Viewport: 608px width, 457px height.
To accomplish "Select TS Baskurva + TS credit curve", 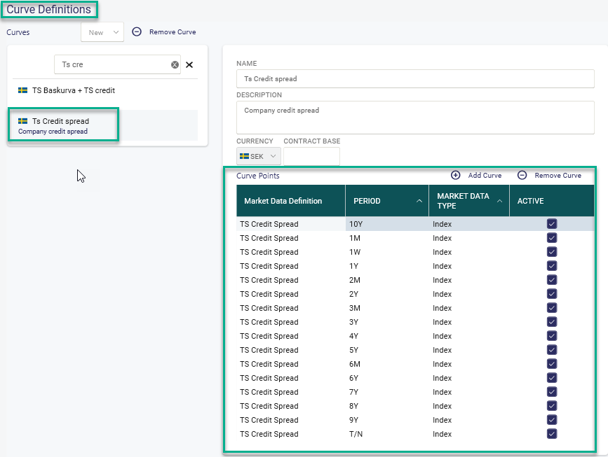I will (74, 90).
